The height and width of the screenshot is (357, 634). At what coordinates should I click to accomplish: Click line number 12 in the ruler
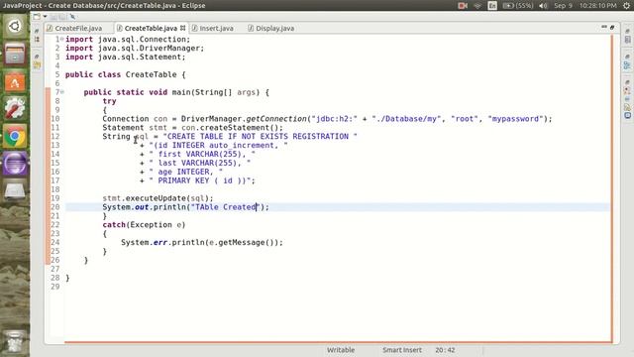(x=55, y=137)
